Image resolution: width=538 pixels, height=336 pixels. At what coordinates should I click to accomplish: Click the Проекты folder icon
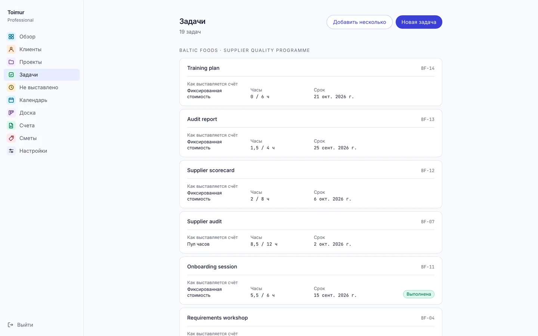point(11,62)
